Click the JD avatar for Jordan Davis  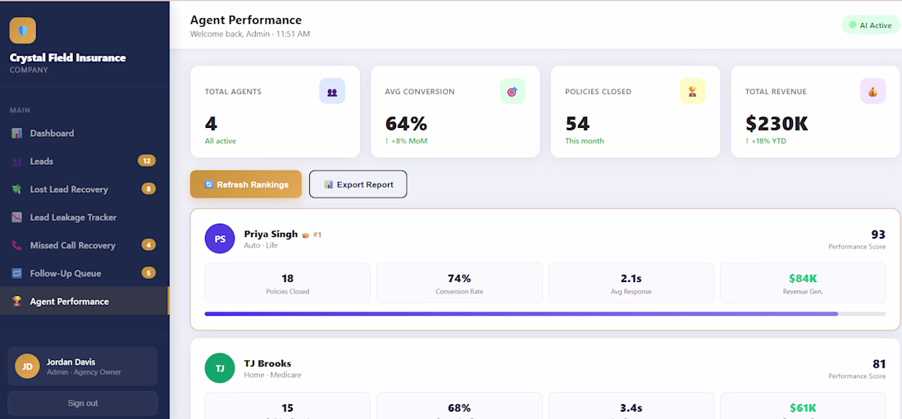[x=27, y=366]
